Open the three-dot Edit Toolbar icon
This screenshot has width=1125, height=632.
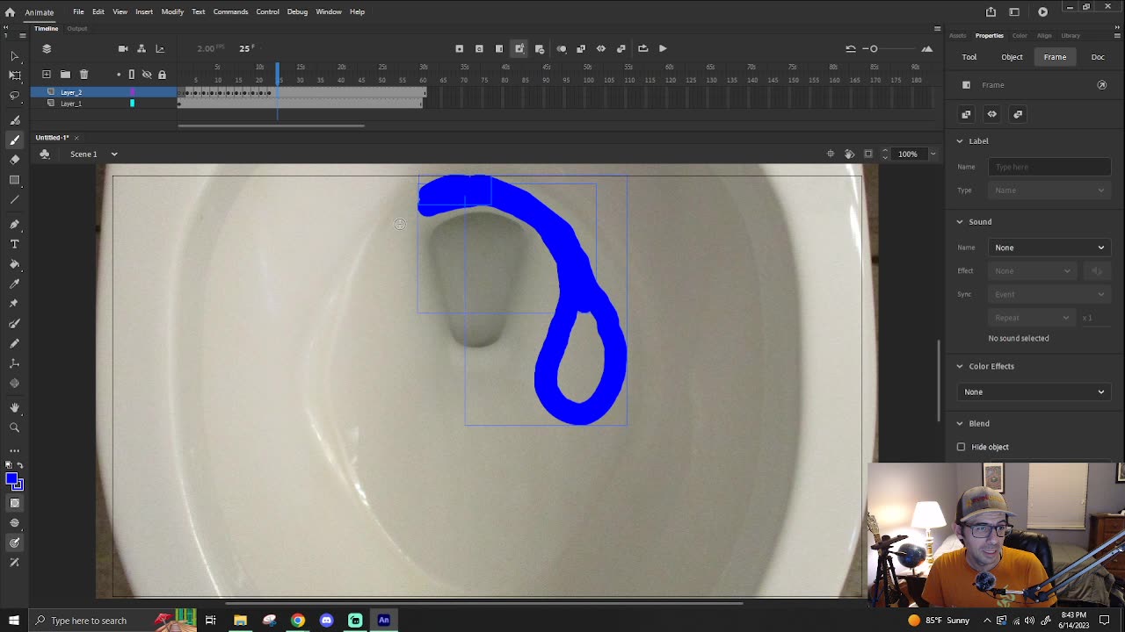14,450
